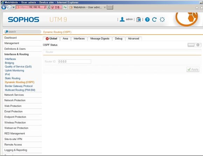Image resolution: width=203 pixels, height=156 pixels.
Task: Click the address bar search magnifier icon
Action: pos(45,7)
